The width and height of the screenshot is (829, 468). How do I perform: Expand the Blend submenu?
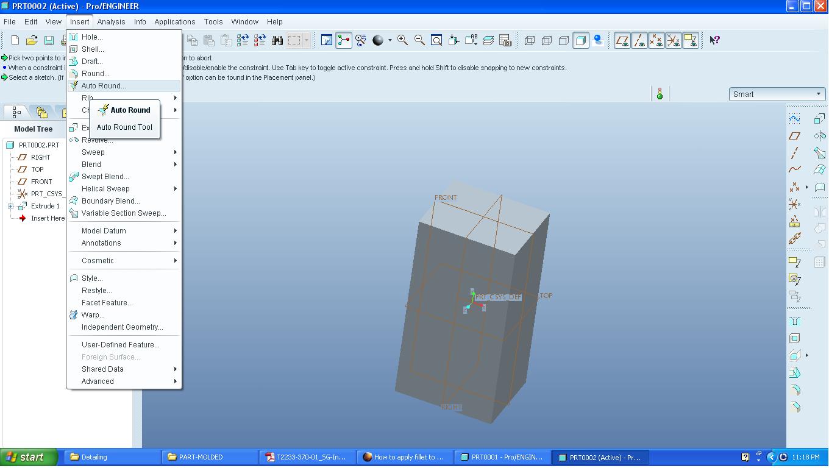click(x=124, y=165)
